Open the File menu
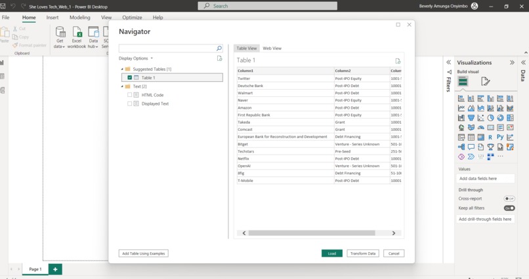 (6, 18)
